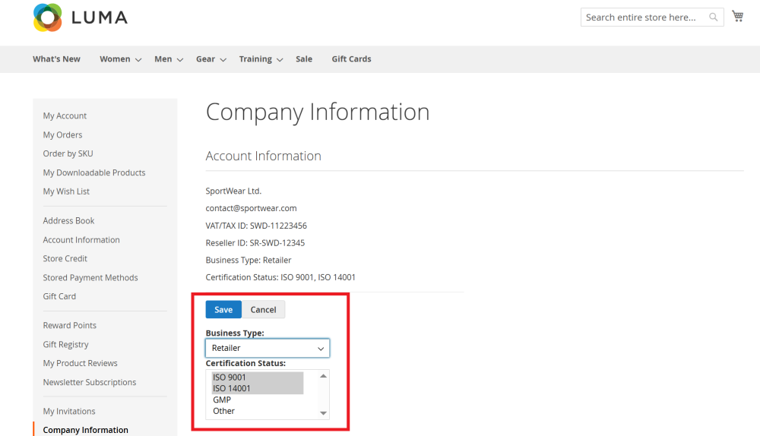This screenshot has height=436, width=760.
Task: Open the Business Type dropdown
Action: 268,348
